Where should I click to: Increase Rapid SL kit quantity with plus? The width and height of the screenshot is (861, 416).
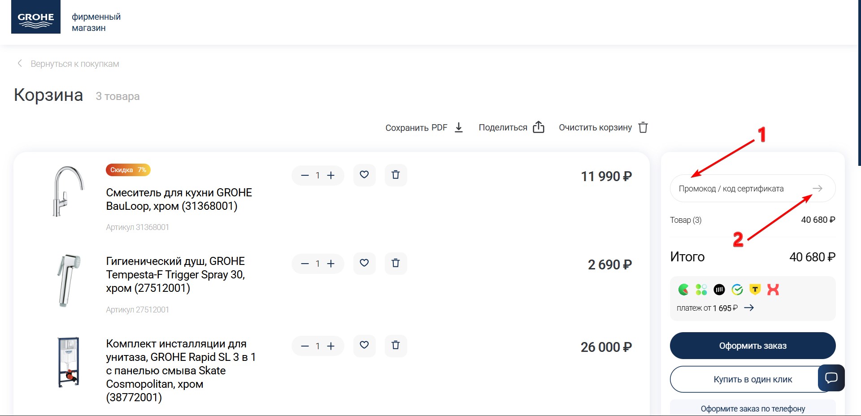point(331,346)
